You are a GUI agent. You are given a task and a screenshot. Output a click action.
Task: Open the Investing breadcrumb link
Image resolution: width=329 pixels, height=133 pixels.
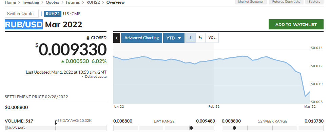point(31,2)
